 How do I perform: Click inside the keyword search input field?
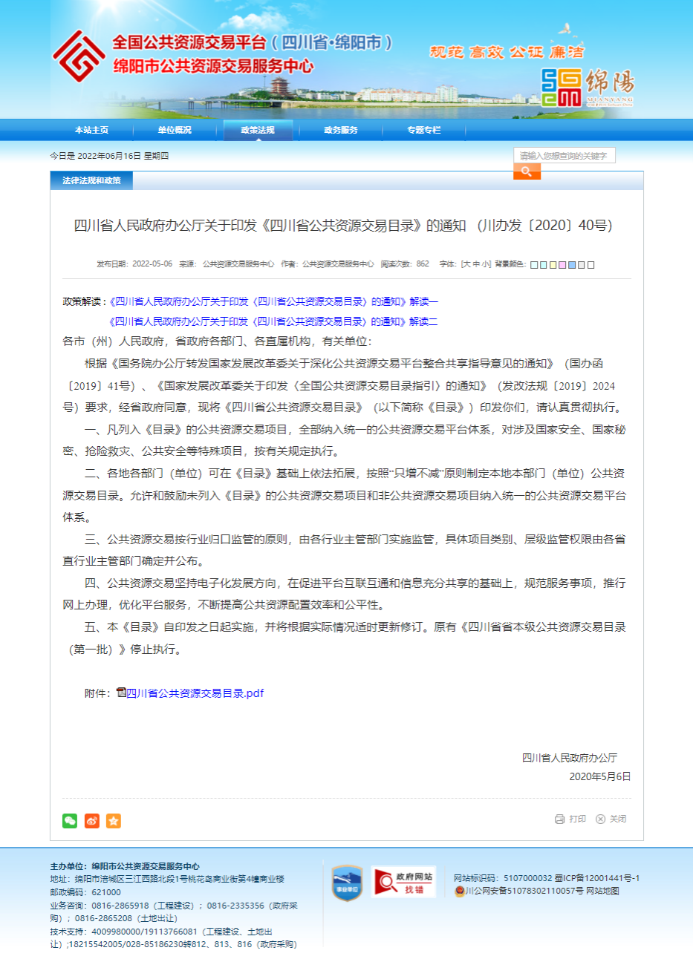565,154
